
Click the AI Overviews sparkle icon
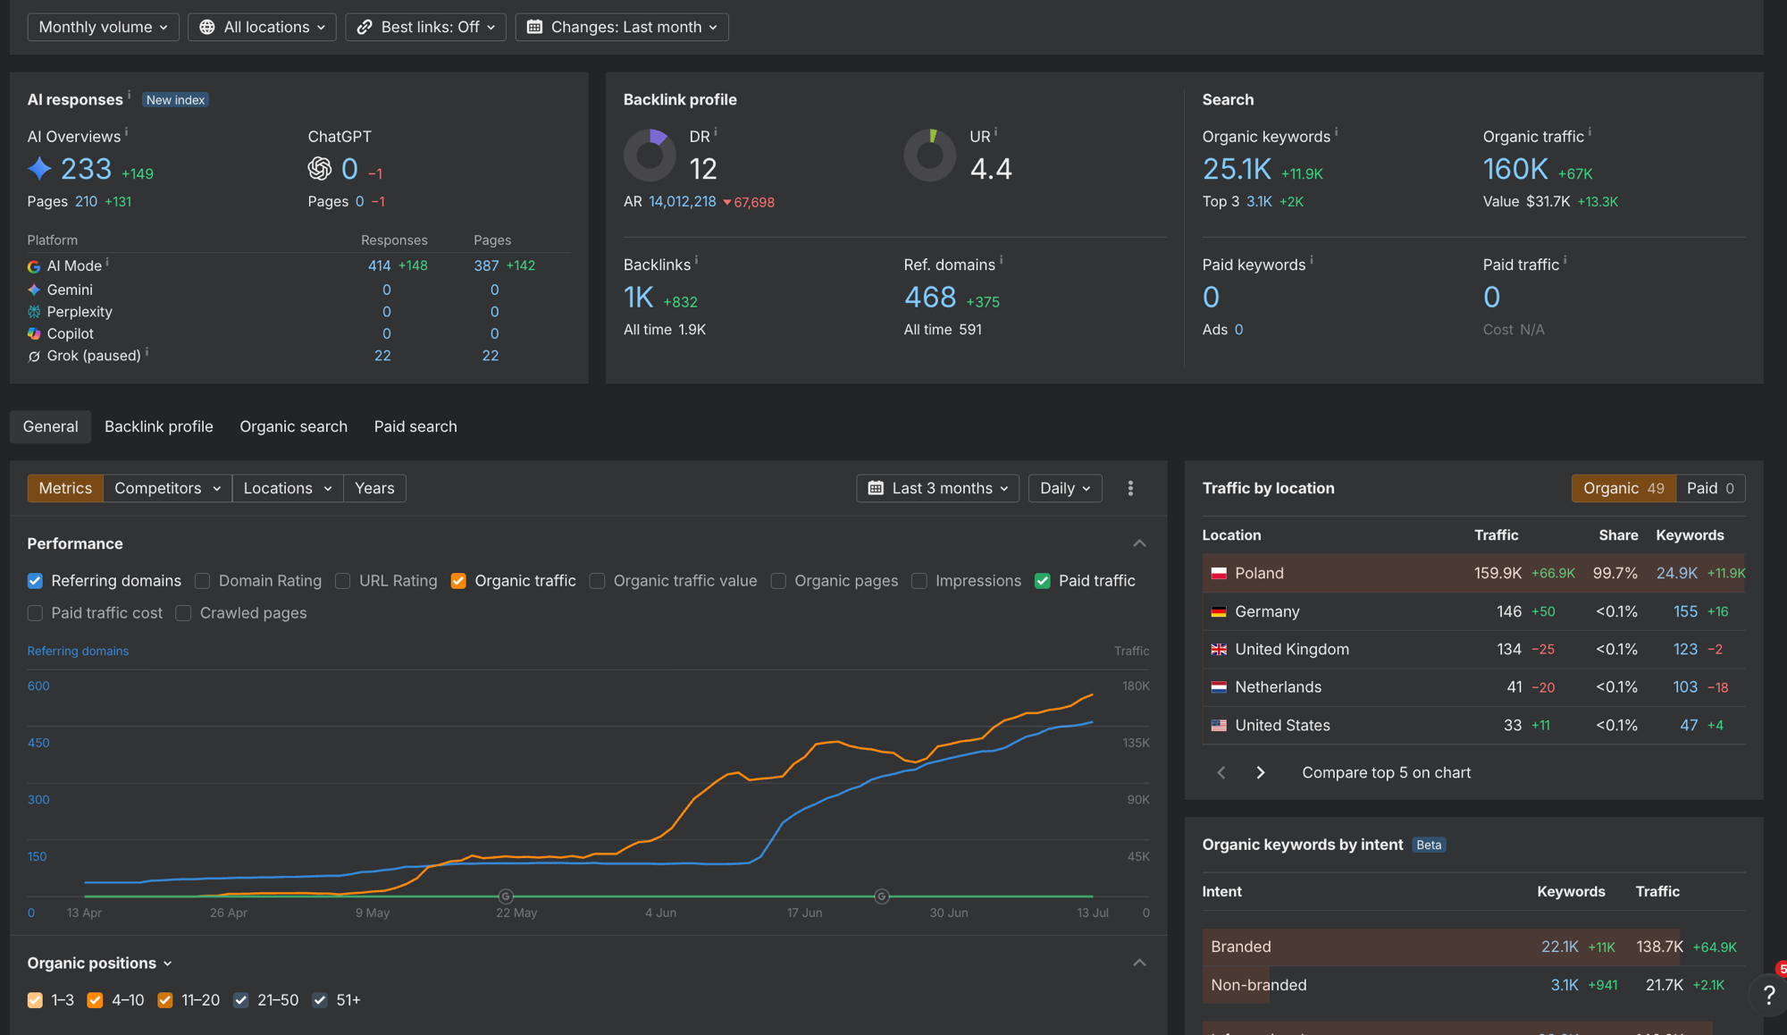(x=39, y=168)
